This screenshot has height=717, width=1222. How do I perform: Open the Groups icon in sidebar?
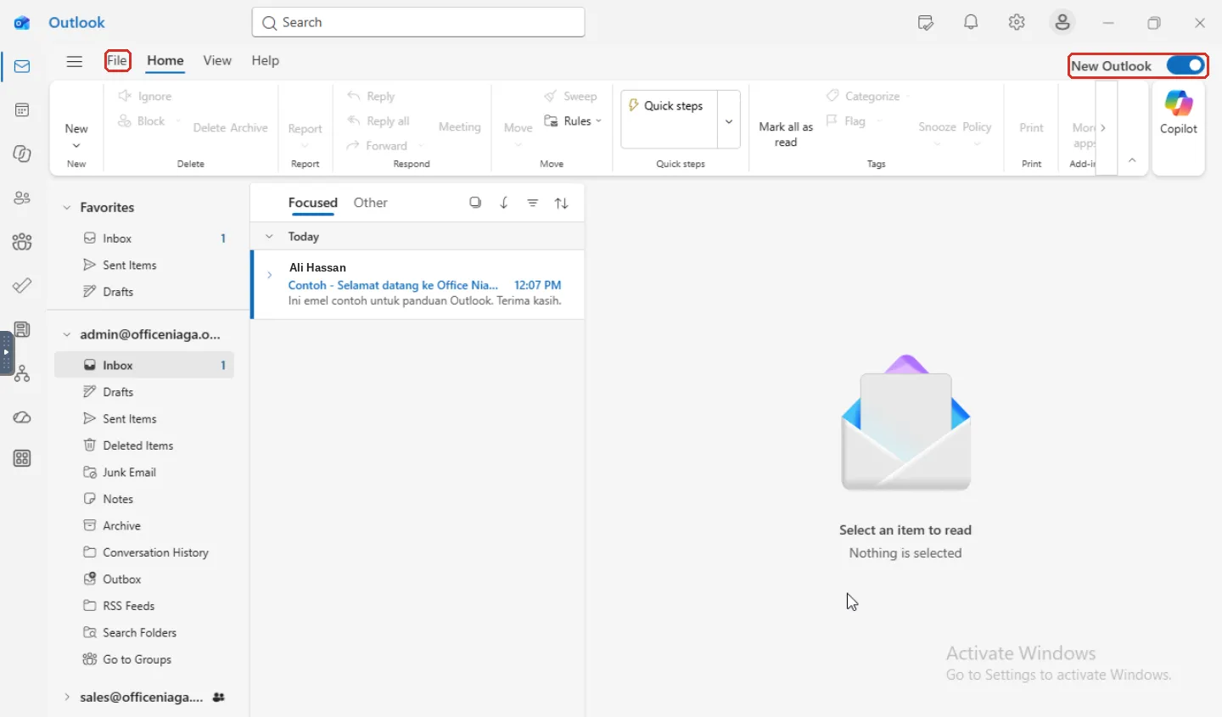(x=22, y=242)
